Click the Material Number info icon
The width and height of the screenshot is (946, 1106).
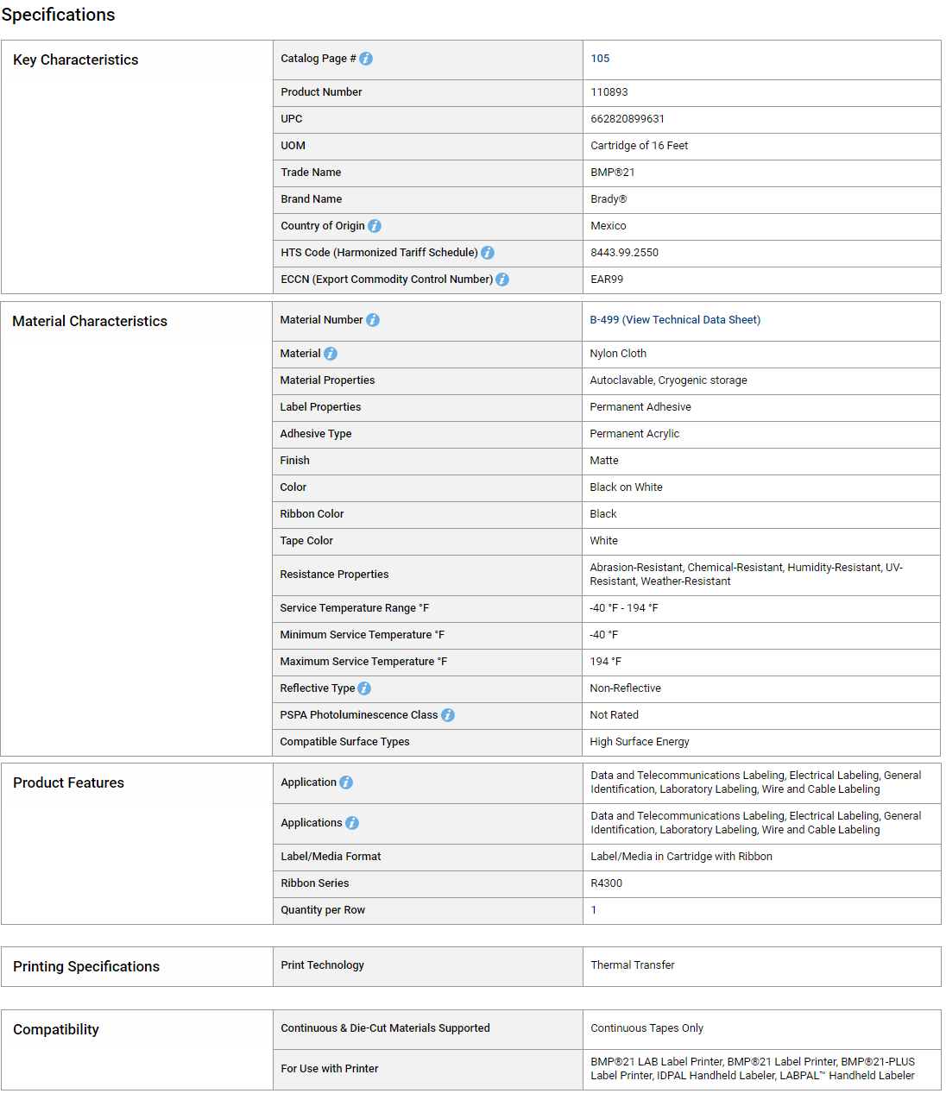373,320
